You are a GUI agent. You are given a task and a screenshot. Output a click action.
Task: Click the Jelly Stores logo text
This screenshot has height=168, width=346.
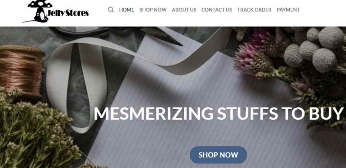click(68, 13)
